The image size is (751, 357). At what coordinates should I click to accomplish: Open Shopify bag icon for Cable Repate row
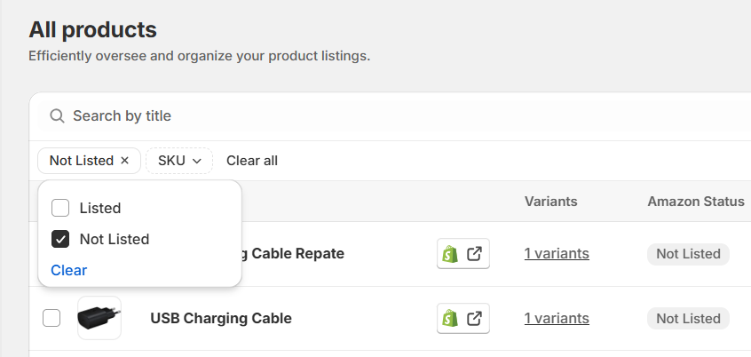point(450,254)
